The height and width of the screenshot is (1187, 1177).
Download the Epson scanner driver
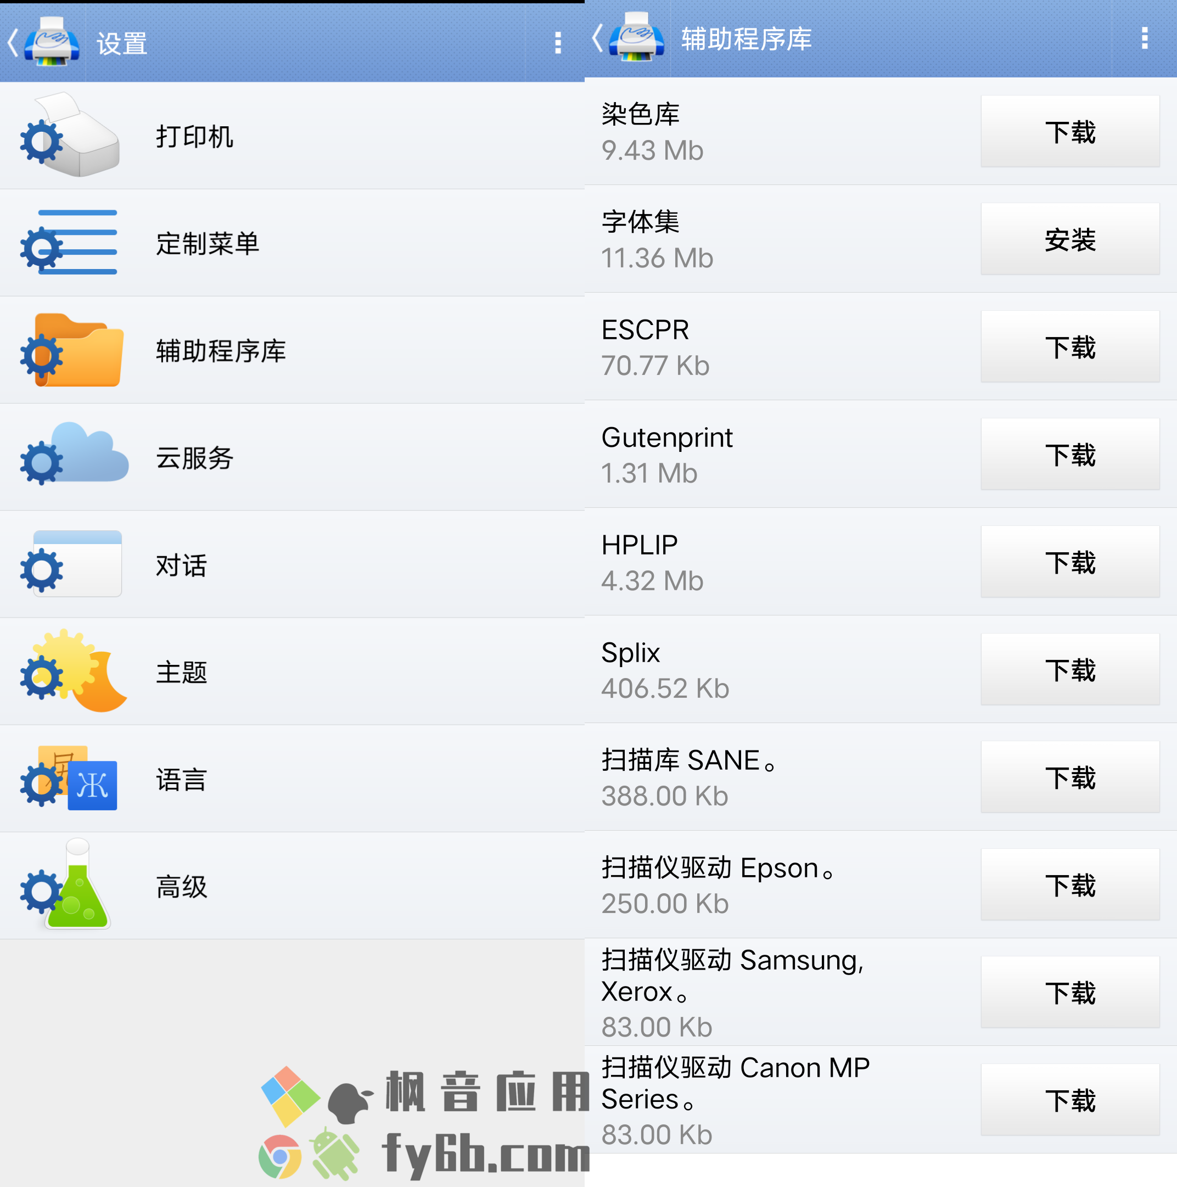point(1070,884)
